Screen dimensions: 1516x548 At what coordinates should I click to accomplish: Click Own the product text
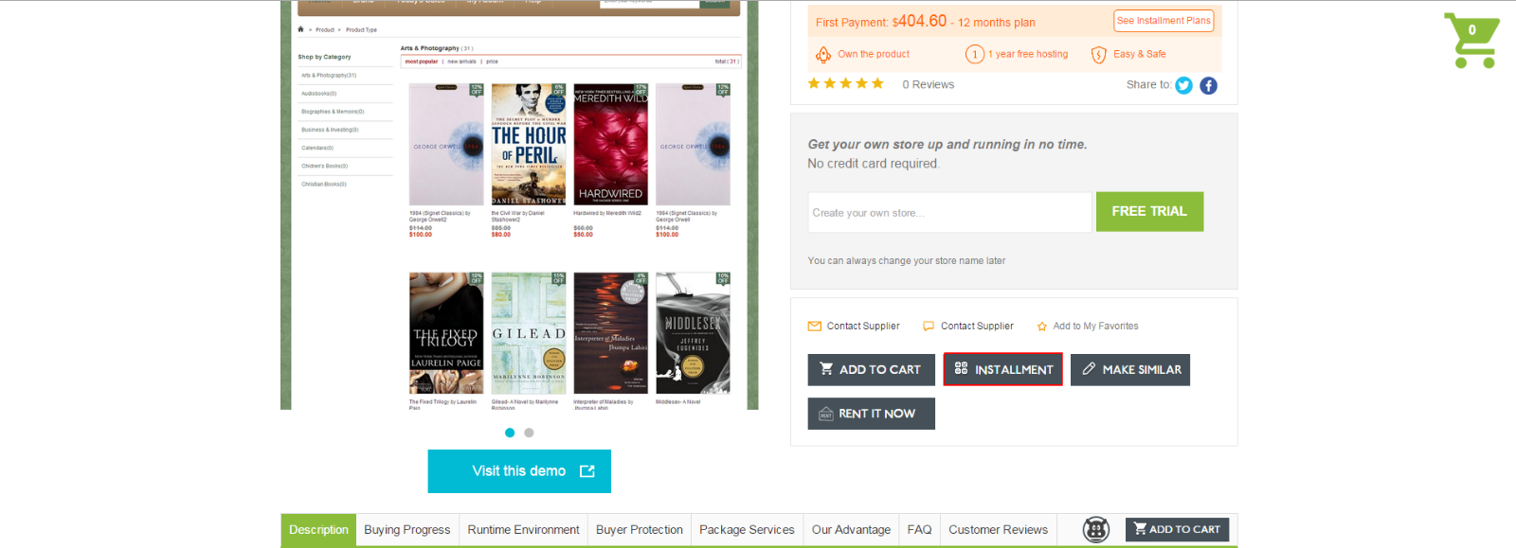tap(874, 55)
